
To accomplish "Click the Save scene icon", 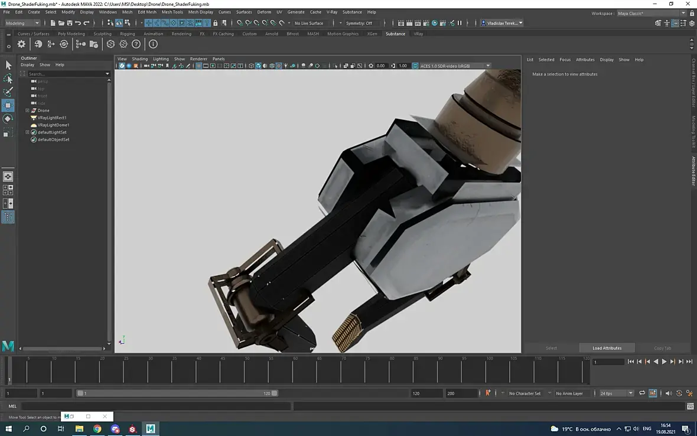I will pos(70,23).
